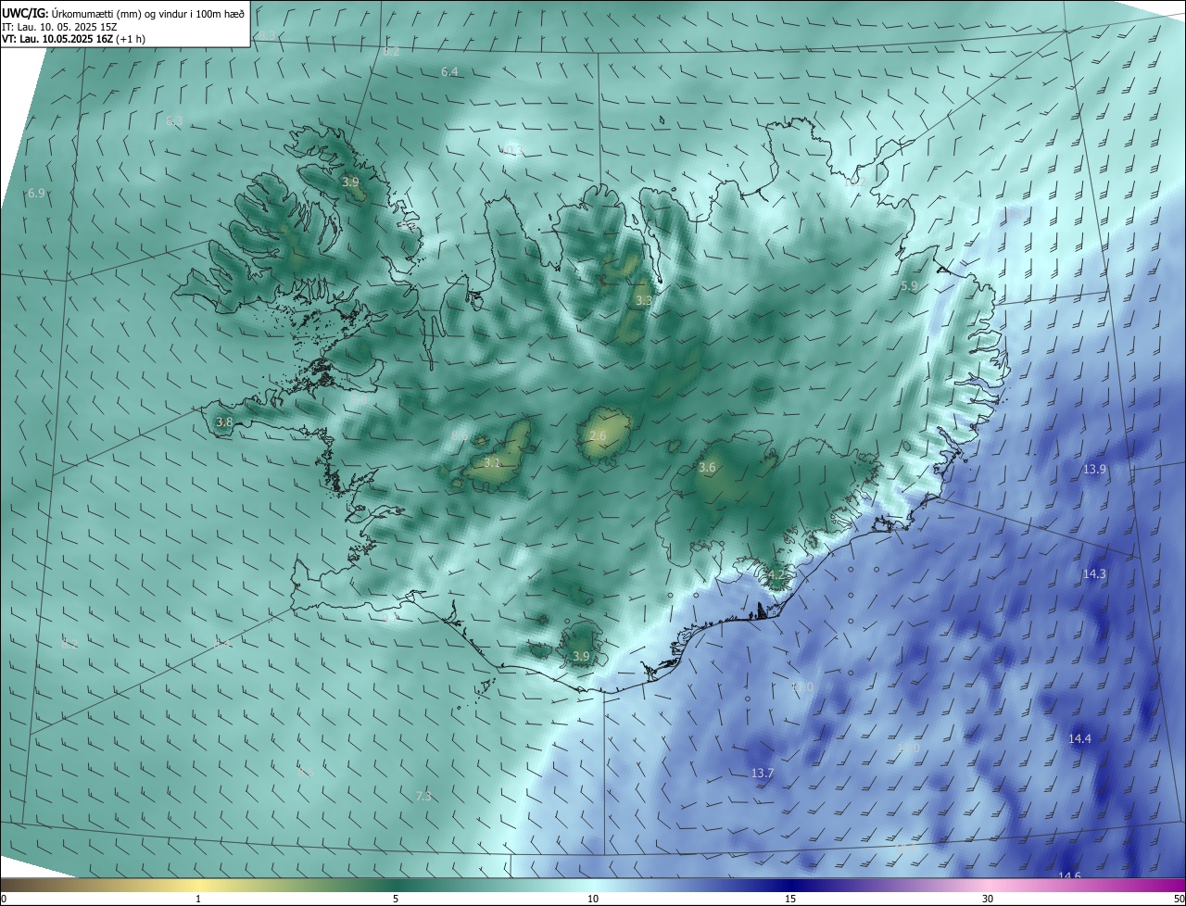
Task: Click the color scale tick label 1
Action: pyautogui.click(x=198, y=899)
